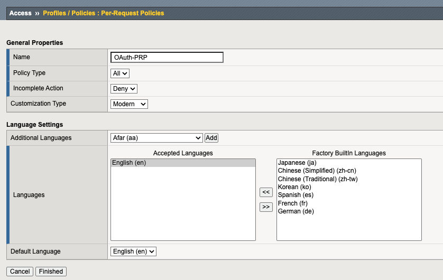Select Spanish (es) from the list
Screen dimensions: 443x280
[296, 195]
